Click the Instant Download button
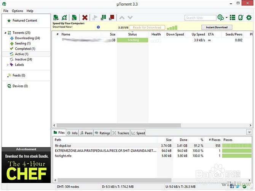255x191 pixels. (217, 27)
